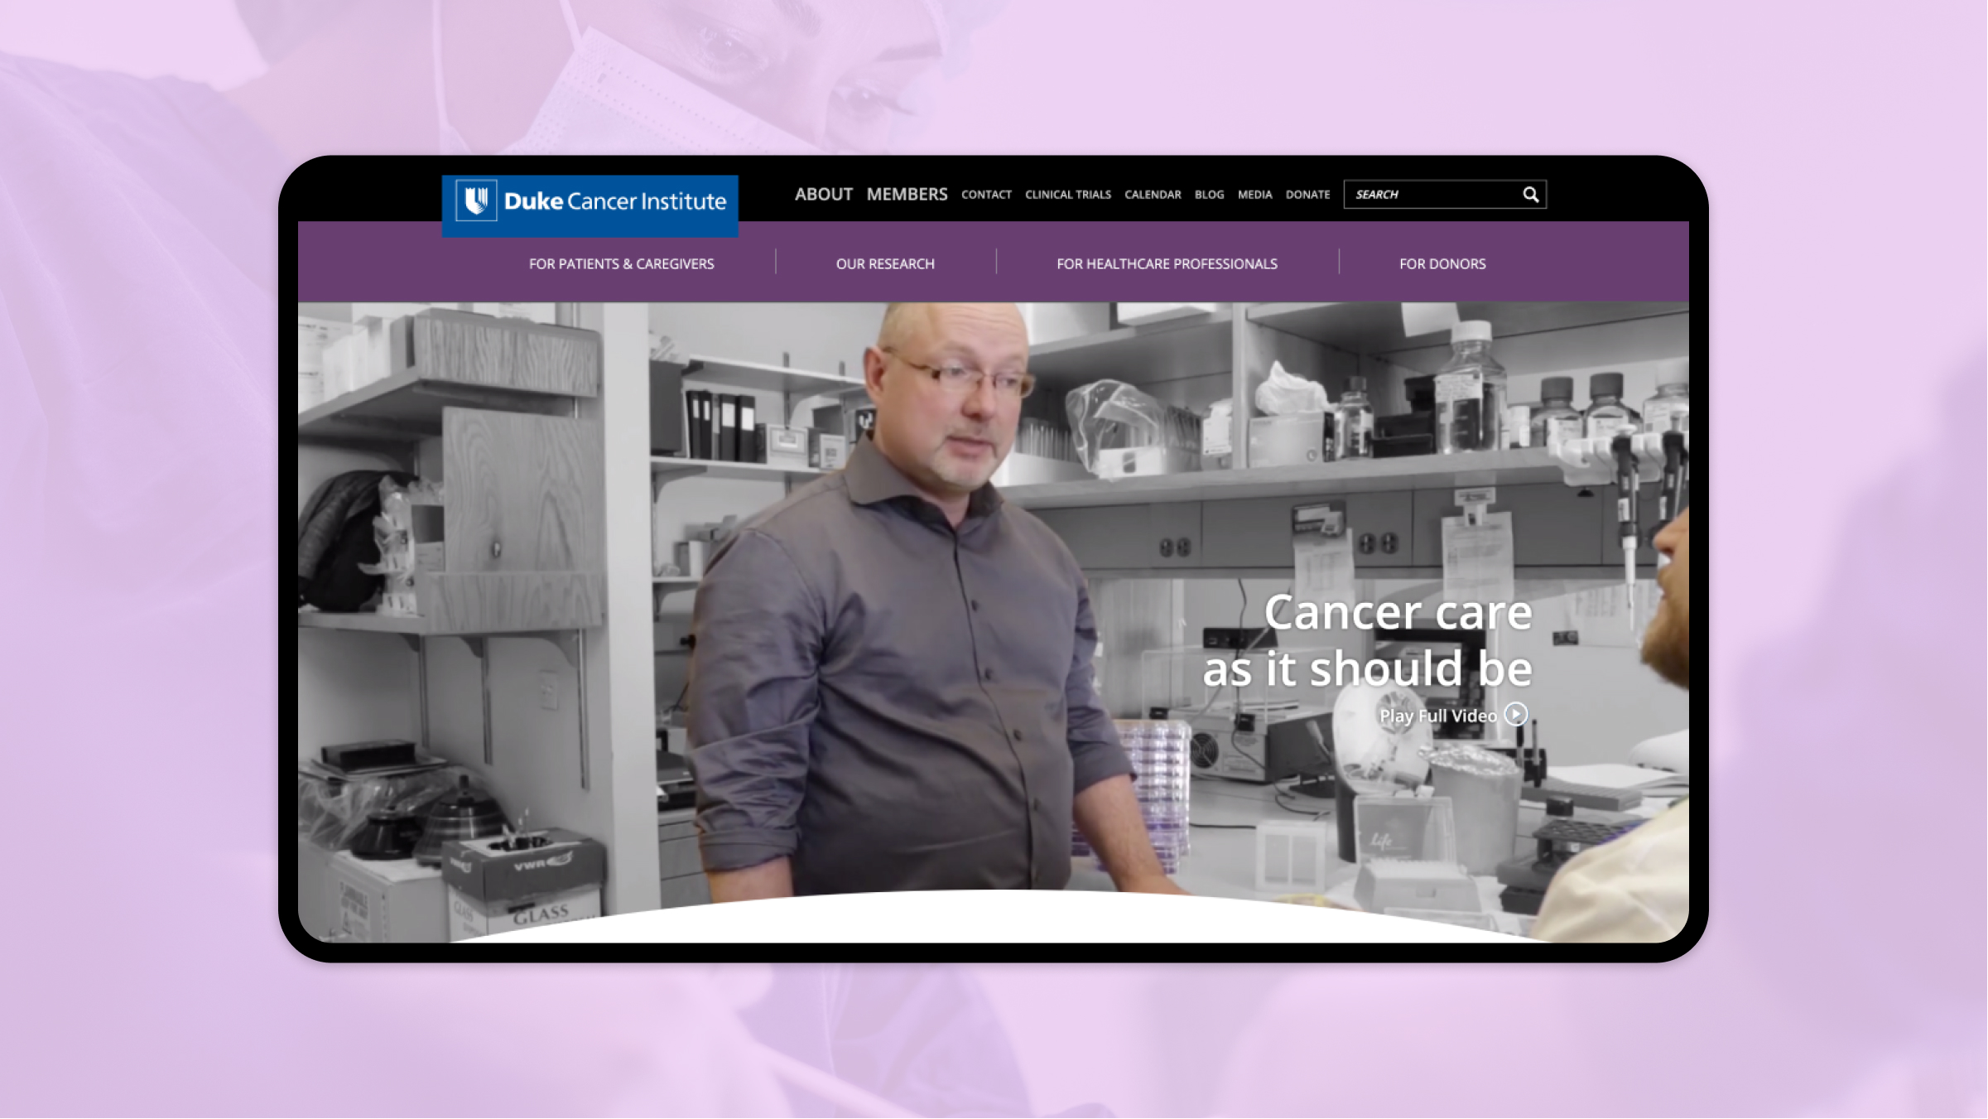Viewport: 1988px width, 1119px height.
Task: Click the CLINICAL TRIALS link
Action: pyautogui.click(x=1068, y=194)
